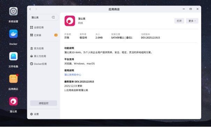Click the Docker应用 sidebar icon
The image size is (211, 127).
click(x=31, y=64)
